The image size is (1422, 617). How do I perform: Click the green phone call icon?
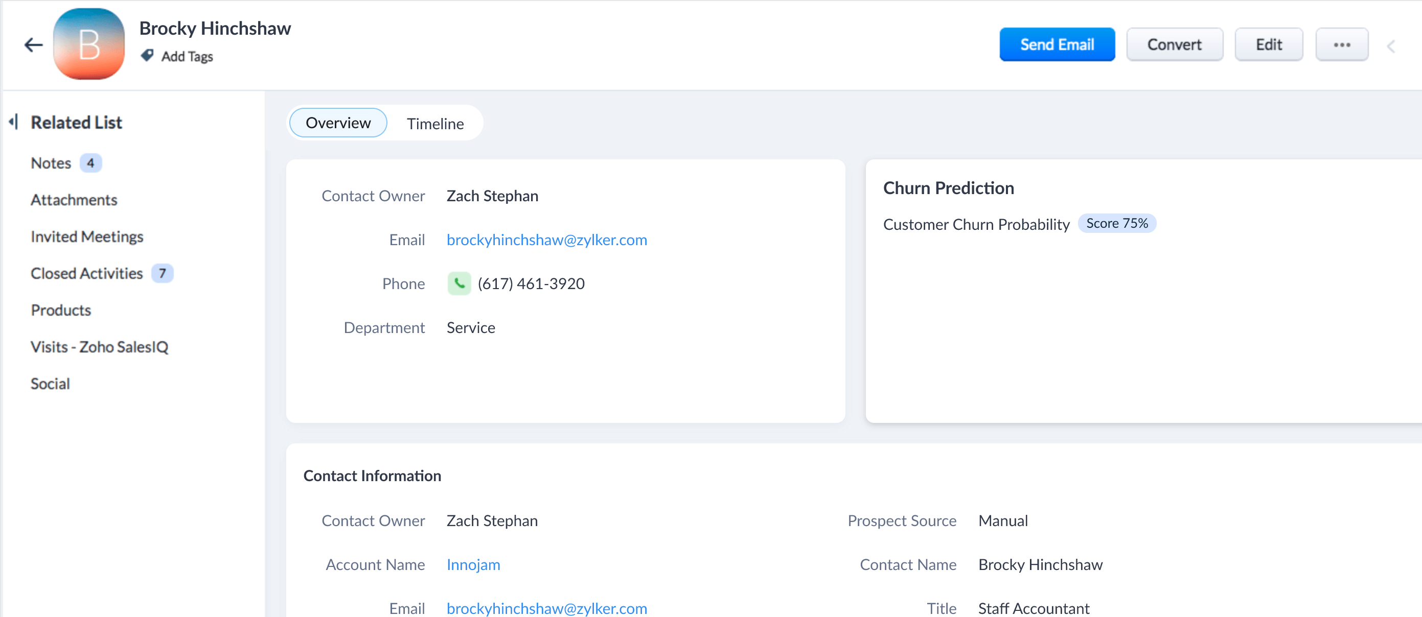click(x=458, y=283)
